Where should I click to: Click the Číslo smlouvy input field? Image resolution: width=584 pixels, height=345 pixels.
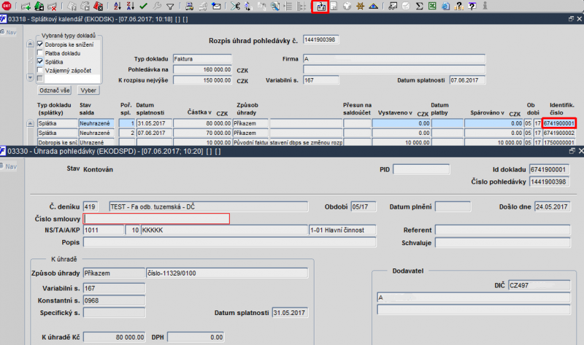[x=156, y=219]
